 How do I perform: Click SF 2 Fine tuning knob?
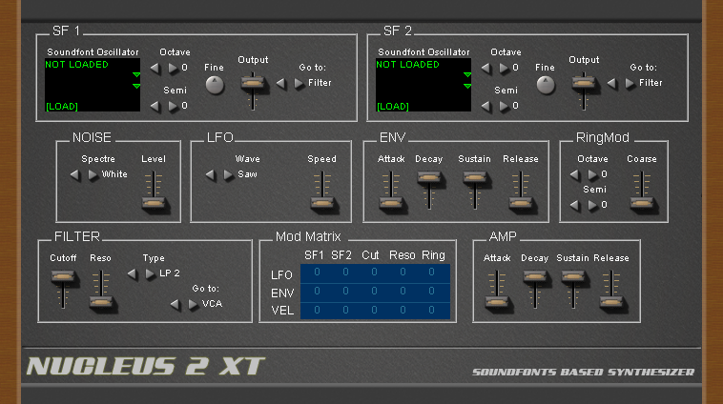(546, 85)
